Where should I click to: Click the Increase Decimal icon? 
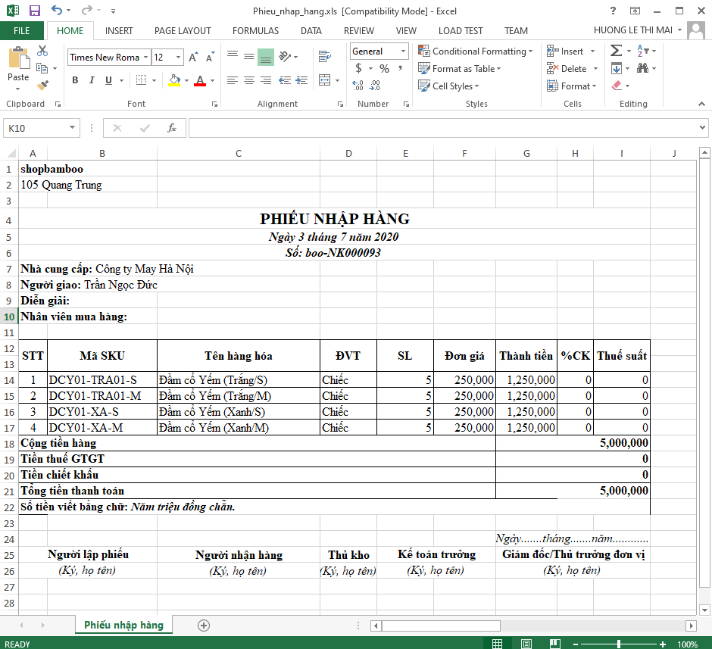click(358, 86)
